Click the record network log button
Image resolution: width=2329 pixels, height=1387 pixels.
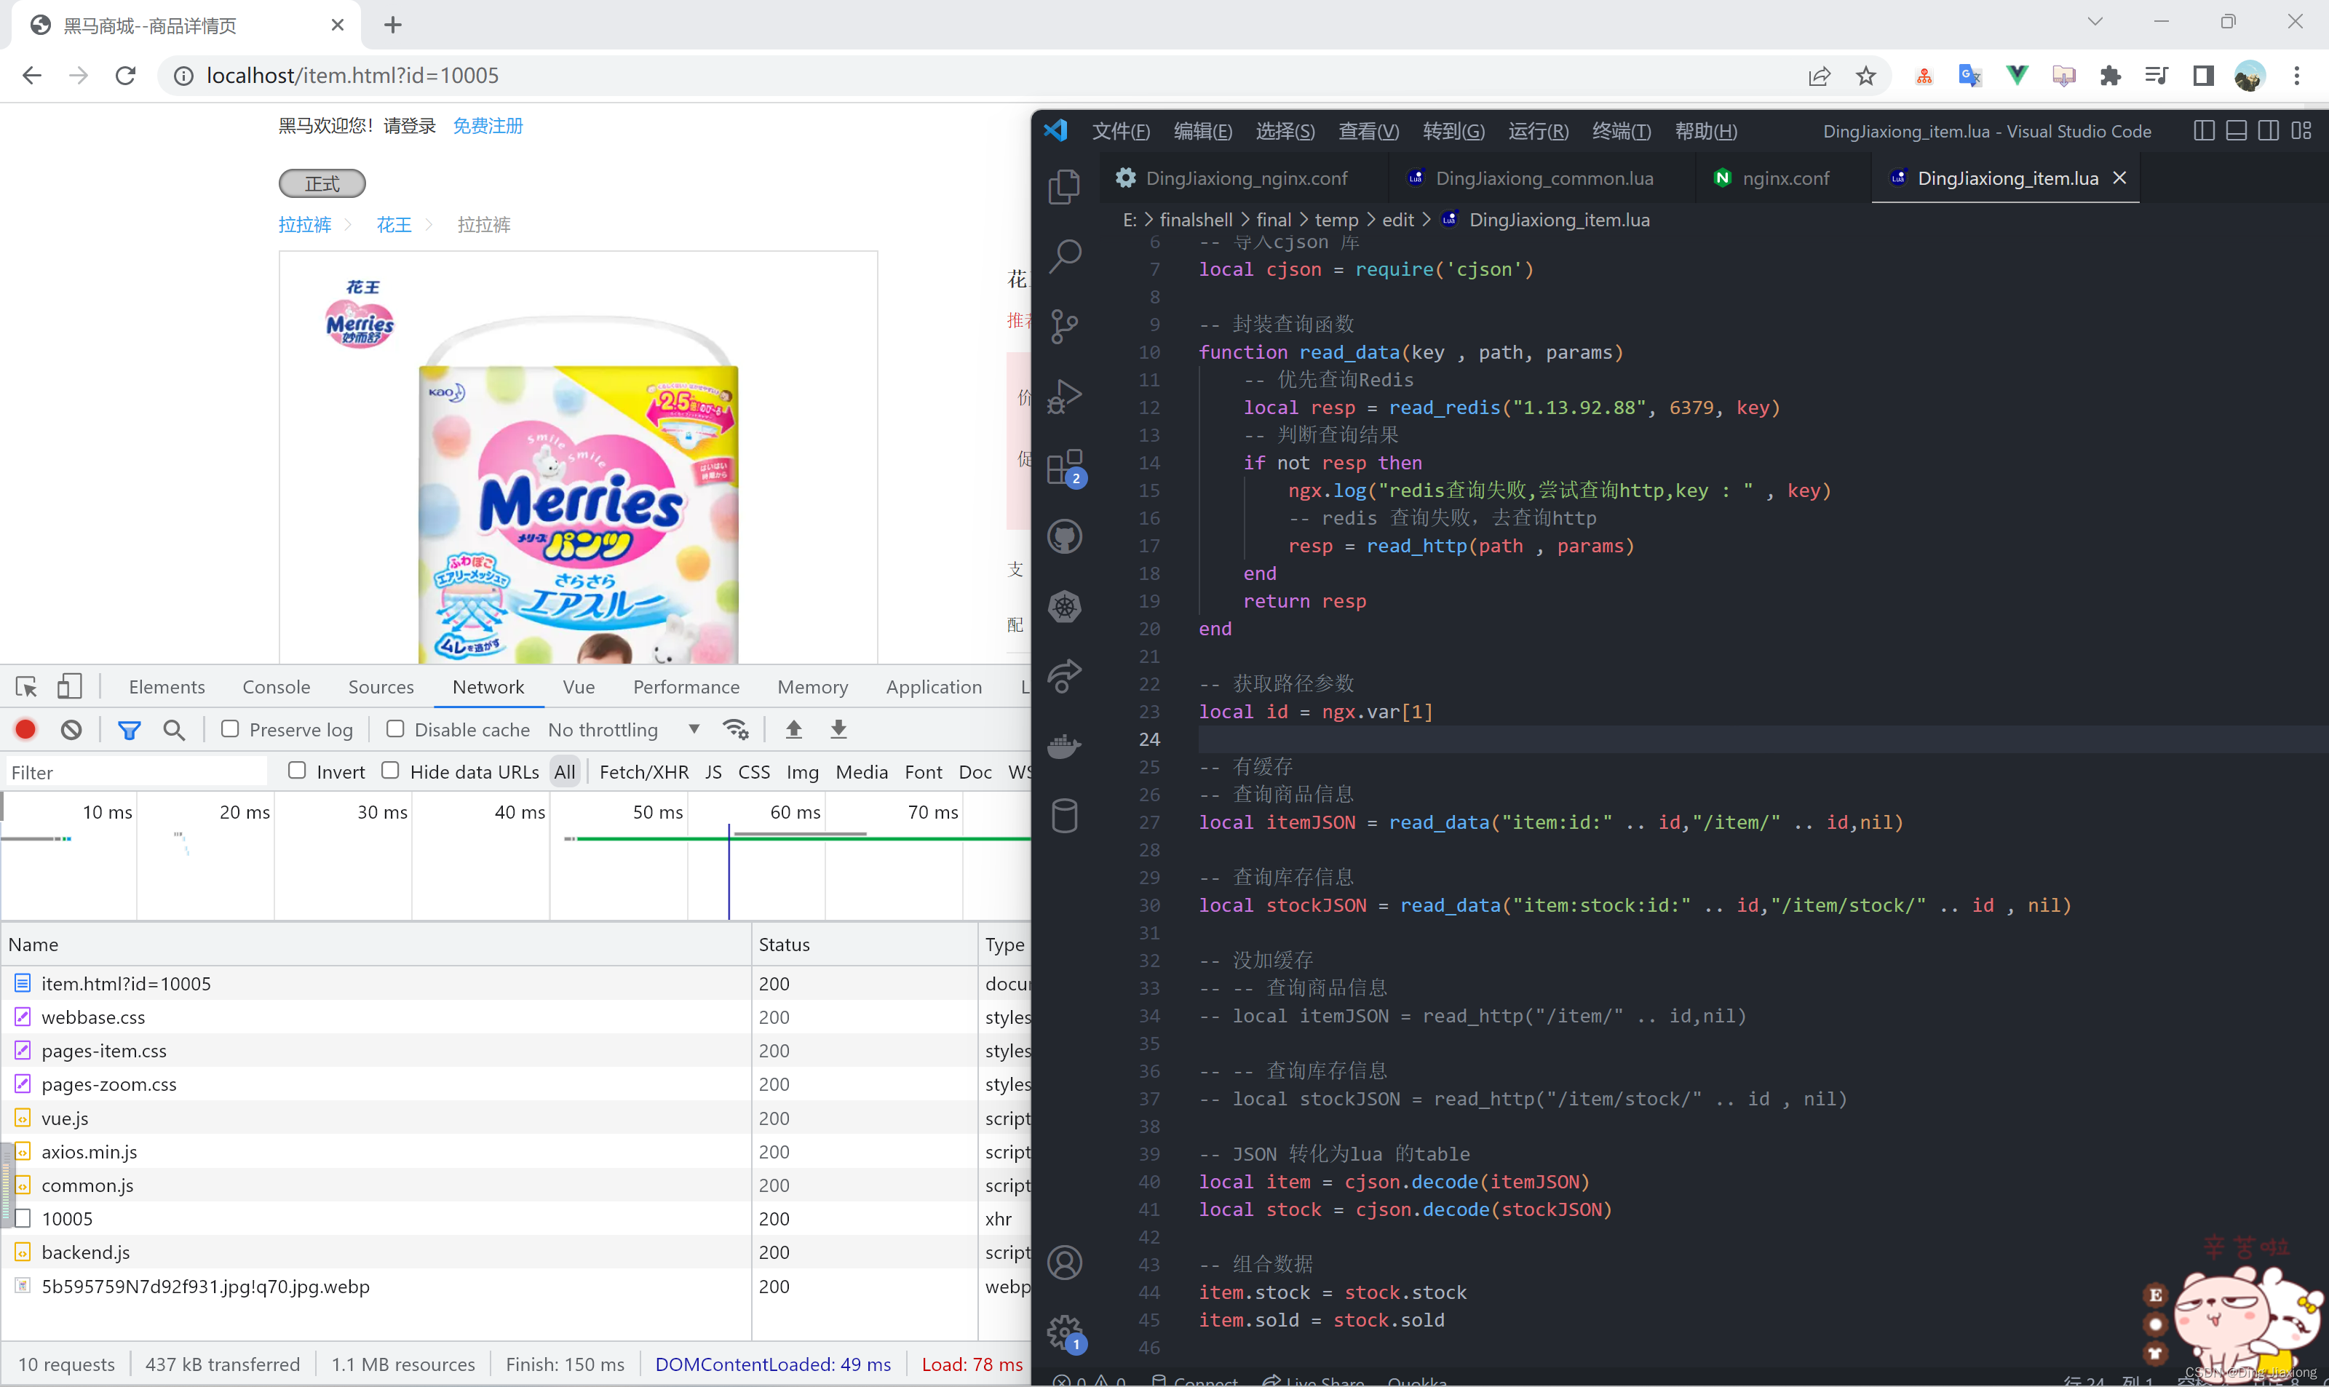point(26,729)
